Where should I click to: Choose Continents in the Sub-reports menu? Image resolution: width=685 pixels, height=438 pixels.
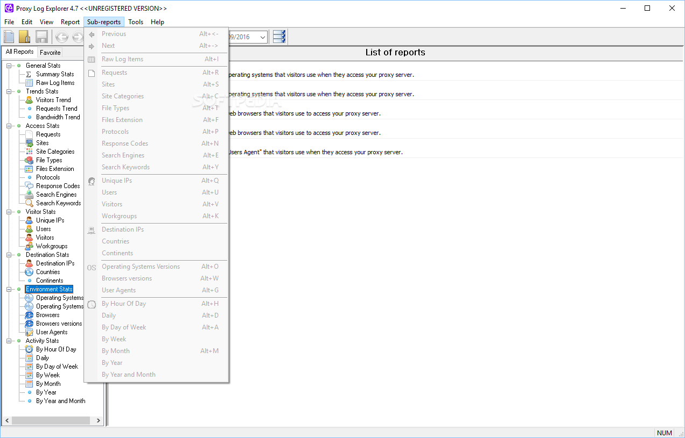pos(156,253)
